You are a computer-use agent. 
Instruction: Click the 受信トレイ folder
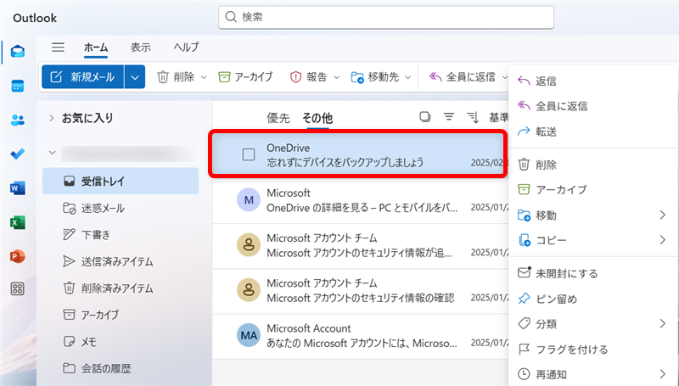[121, 181]
